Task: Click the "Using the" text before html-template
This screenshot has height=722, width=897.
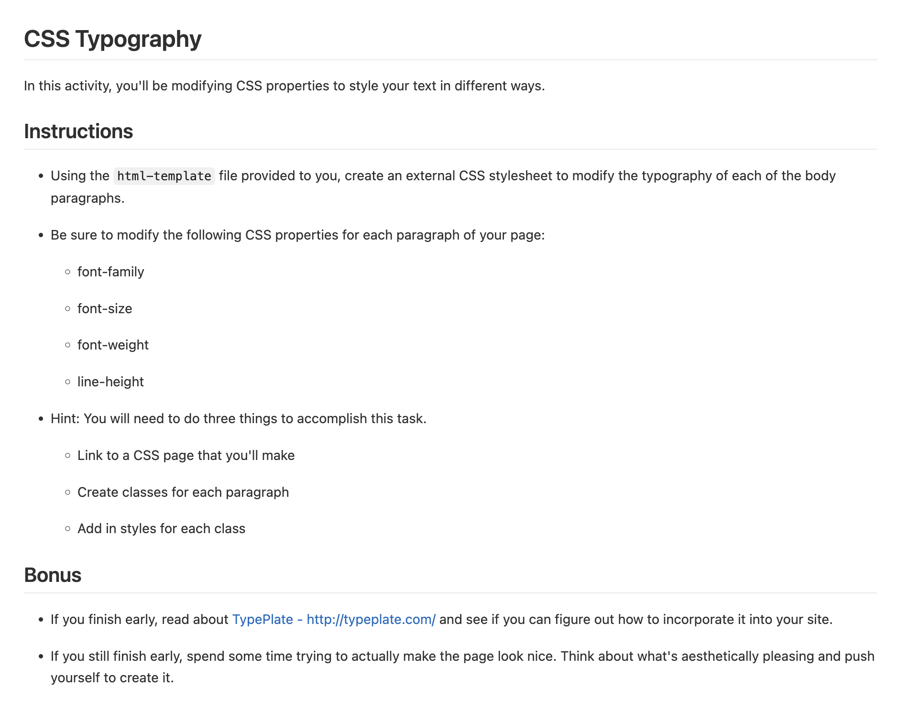Action: click(x=80, y=176)
